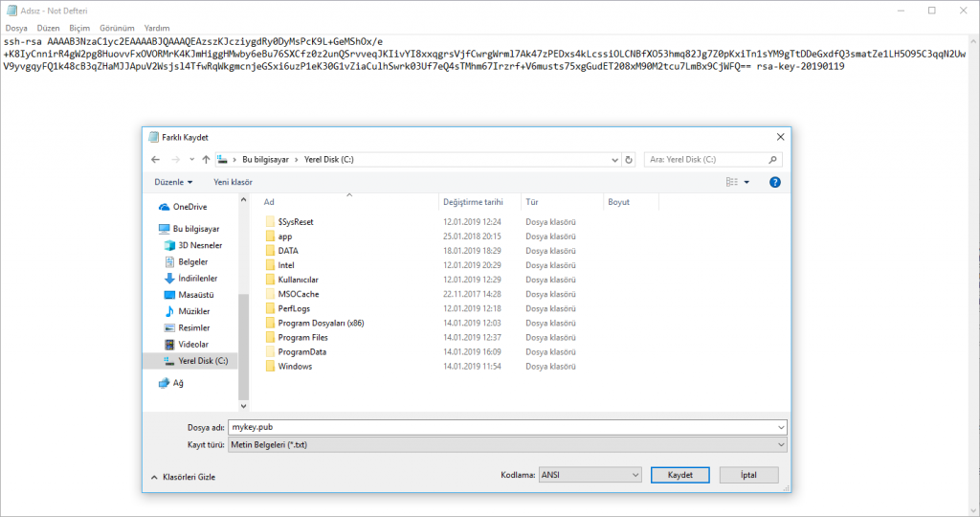Click the Not Defteri title bar icon
Screen dimensions: 980x517
tap(11, 11)
